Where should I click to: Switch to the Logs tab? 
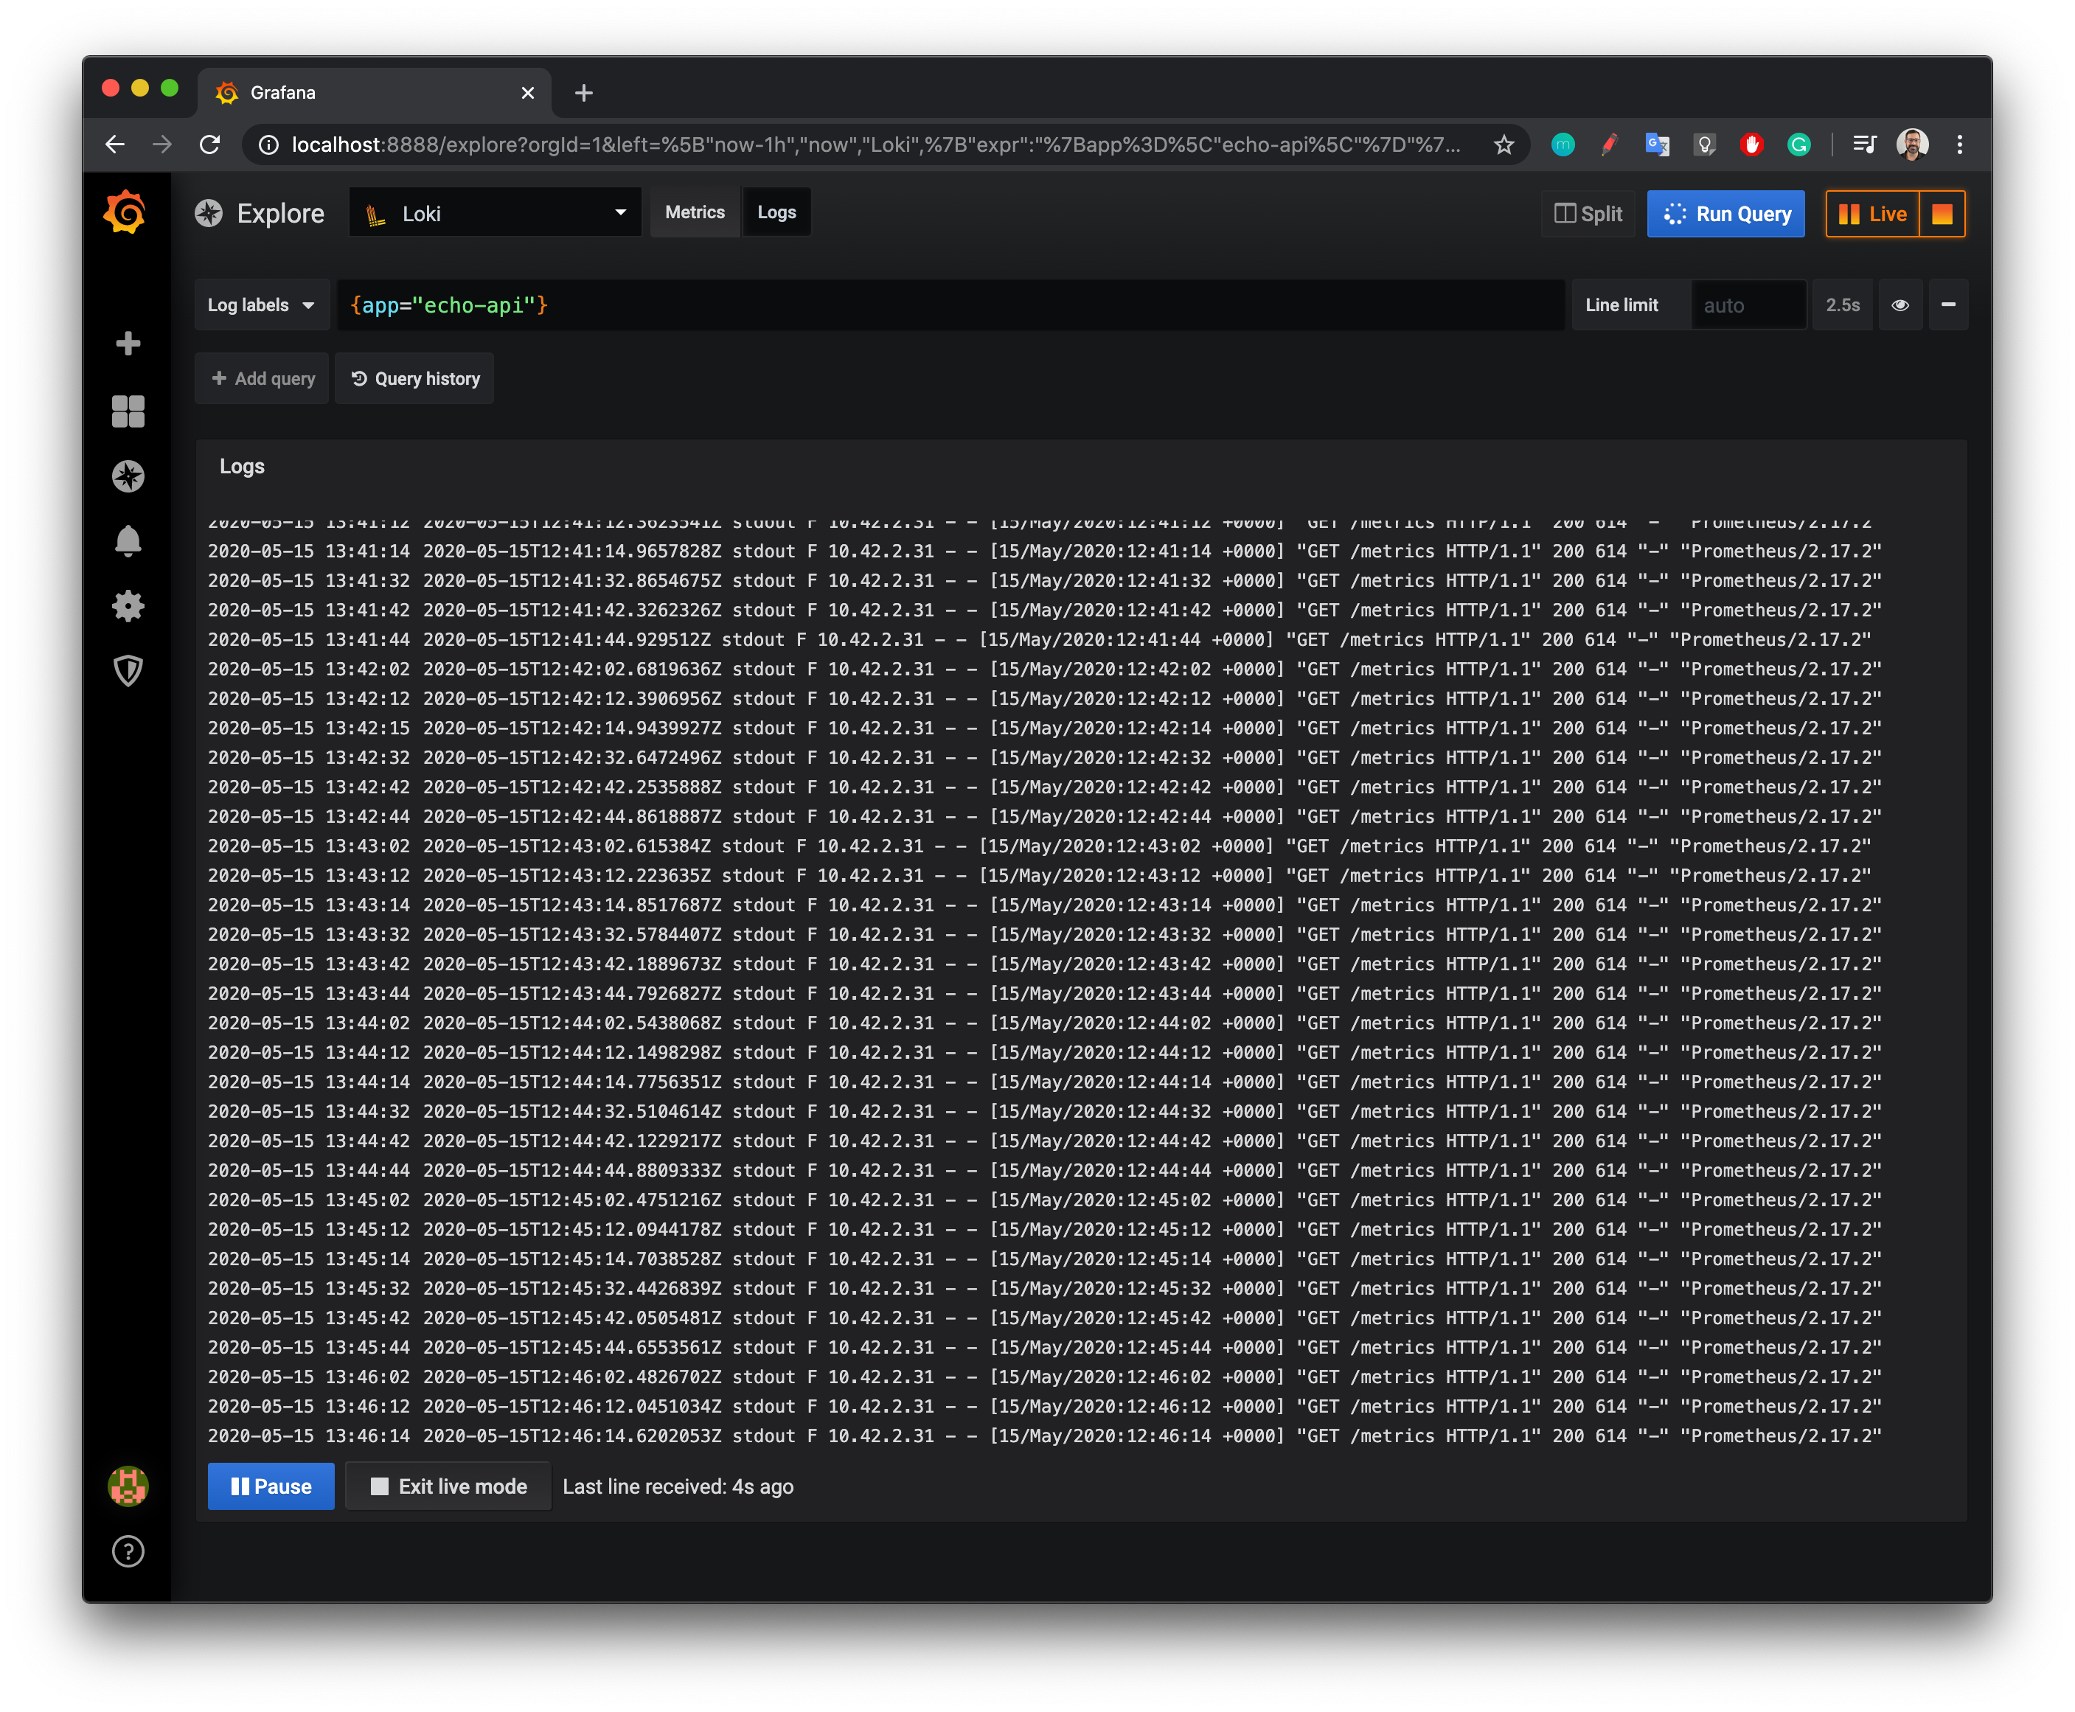776,213
